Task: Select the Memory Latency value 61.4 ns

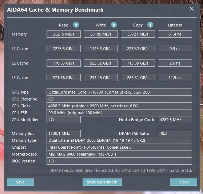Action: click(x=175, y=34)
